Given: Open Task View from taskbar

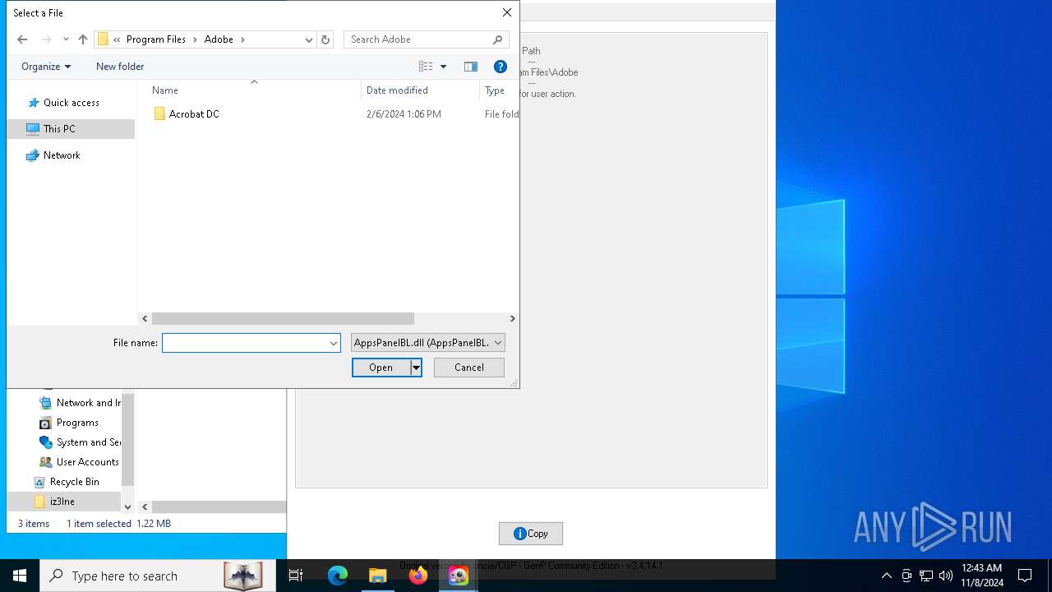Looking at the screenshot, I should click(296, 576).
